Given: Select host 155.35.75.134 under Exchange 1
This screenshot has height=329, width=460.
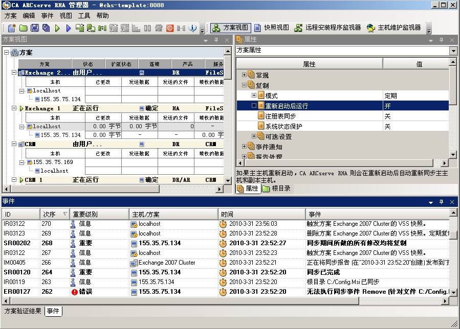Looking at the screenshot, I should click(x=60, y=135).
